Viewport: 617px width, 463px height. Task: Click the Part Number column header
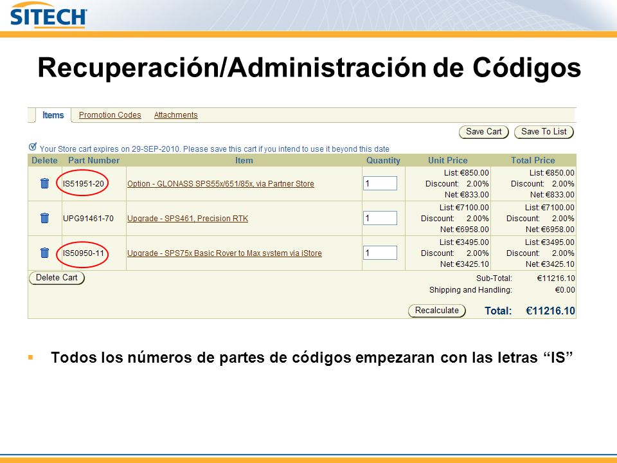point(94,160)
